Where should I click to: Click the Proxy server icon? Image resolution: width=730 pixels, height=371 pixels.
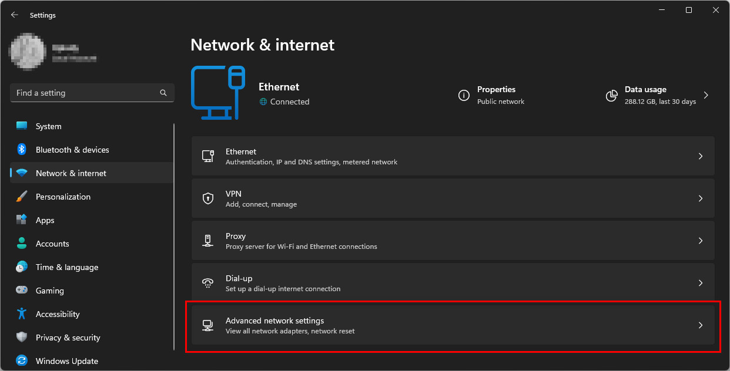[208, 241]
